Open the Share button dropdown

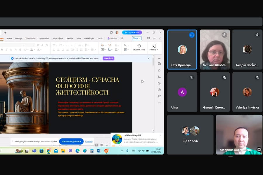(x=137, y=38)
